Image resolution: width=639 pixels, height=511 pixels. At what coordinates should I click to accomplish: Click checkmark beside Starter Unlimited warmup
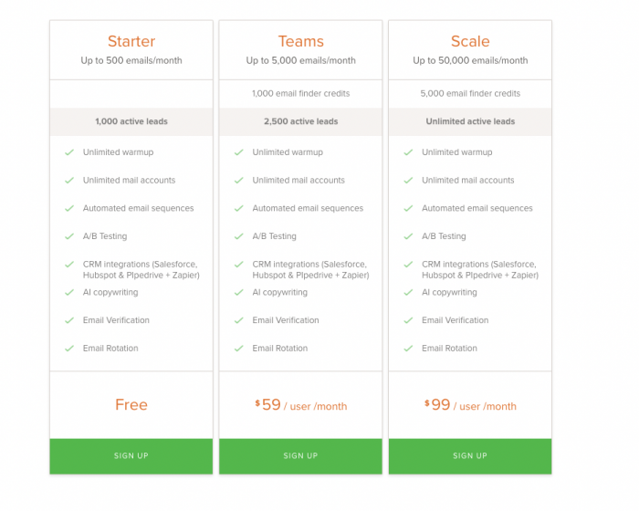69,152
